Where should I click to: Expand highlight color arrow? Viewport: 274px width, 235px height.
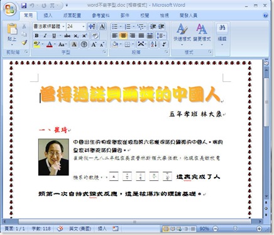tap(43, 44)
